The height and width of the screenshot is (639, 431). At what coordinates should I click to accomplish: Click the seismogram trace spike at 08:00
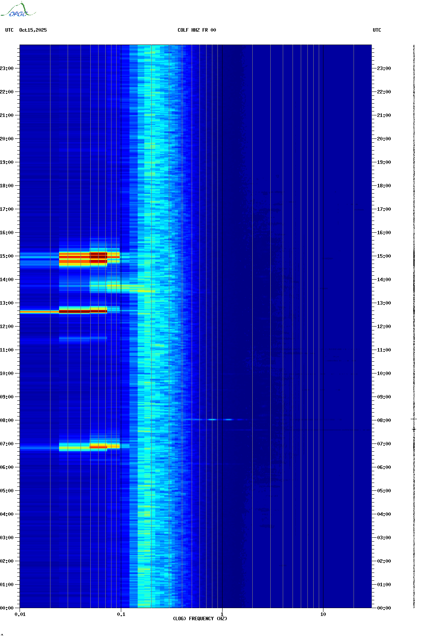click(x=414, y=419)
